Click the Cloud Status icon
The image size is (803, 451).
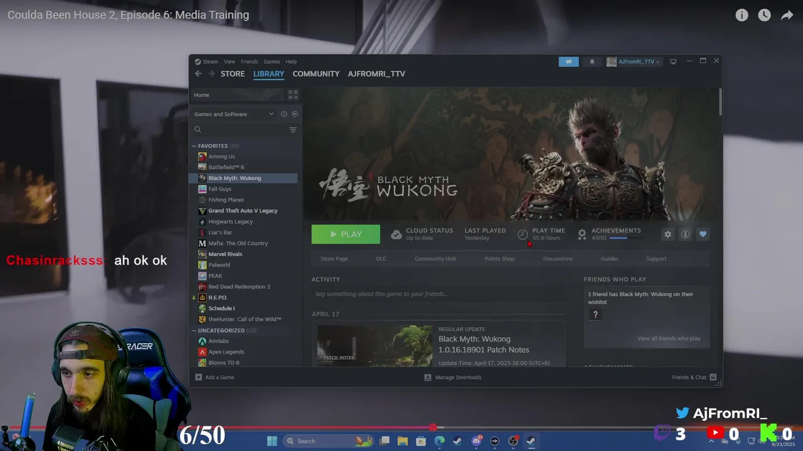tap(396, 234)
